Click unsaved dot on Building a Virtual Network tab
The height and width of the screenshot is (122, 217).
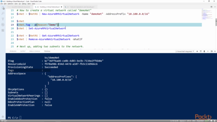click(61, 7)
